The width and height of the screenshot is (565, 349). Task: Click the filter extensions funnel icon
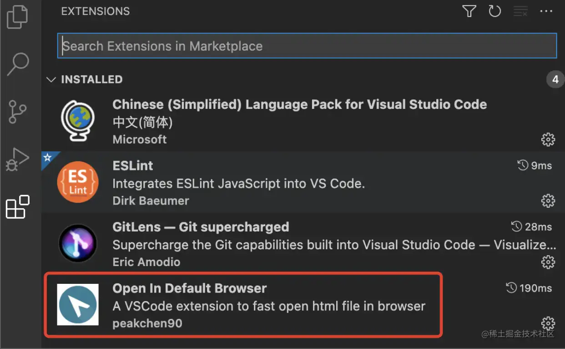469,11
